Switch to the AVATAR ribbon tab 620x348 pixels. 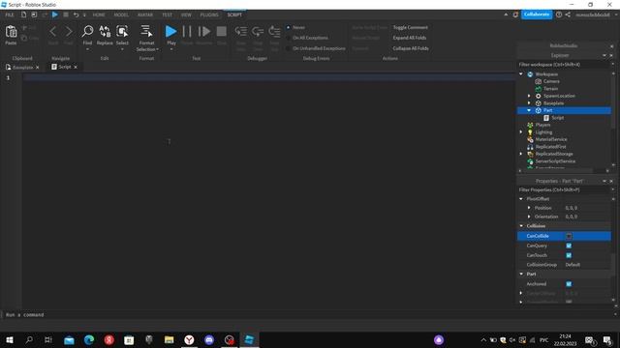(145, 14)
